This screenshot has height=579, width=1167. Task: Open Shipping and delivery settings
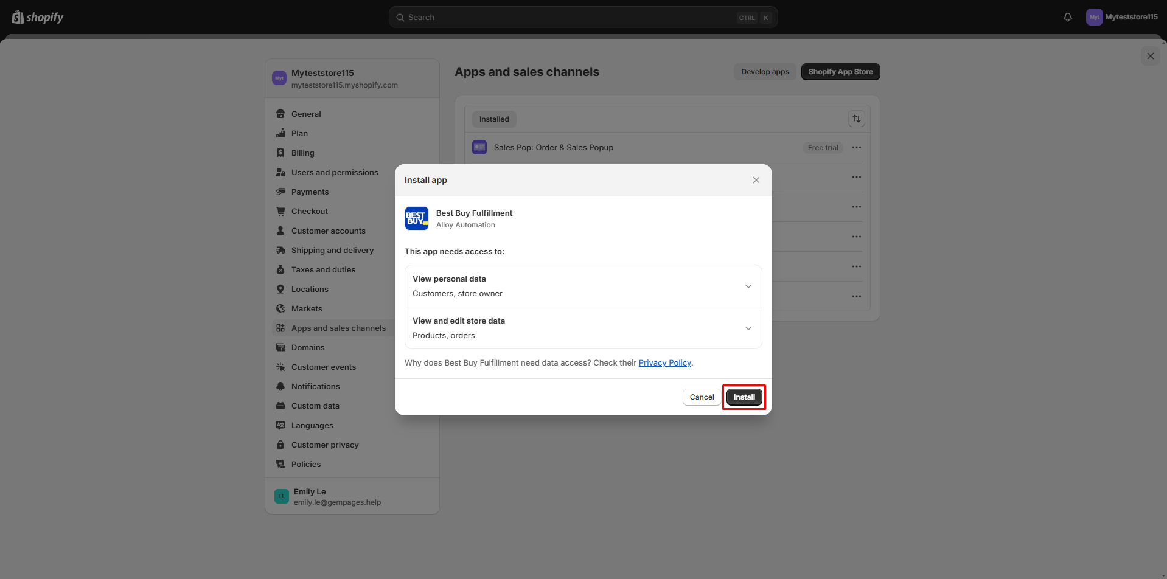tap(332, 250)
